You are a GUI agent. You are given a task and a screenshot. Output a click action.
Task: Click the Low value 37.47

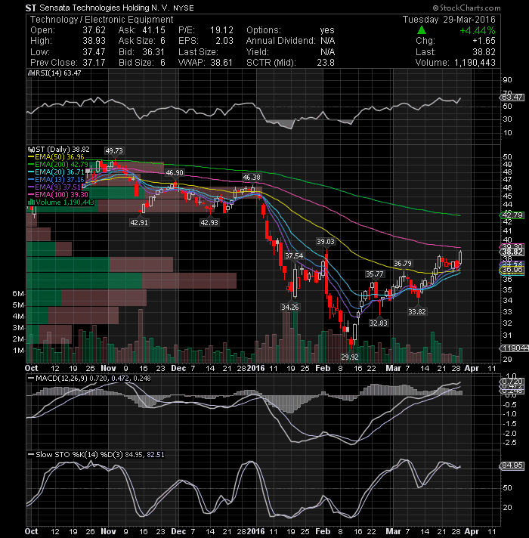[94, 52]
